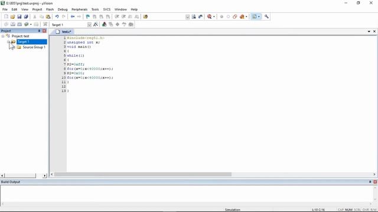Indent selected lines using the indent icon
Image resolution: width=378 pixels, height=212 pixels.
[117, 16]
